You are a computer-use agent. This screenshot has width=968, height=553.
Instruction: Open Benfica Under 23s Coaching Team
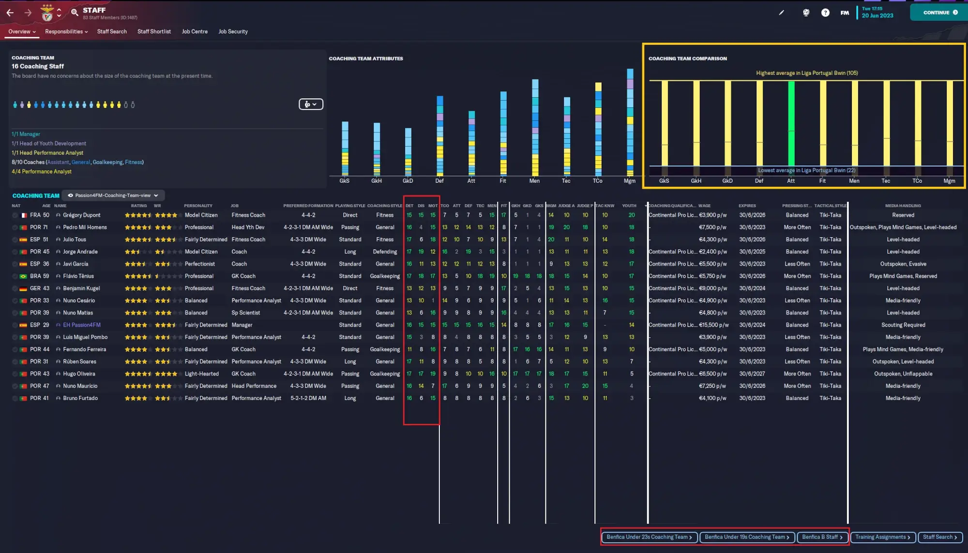tap(649, 537)
